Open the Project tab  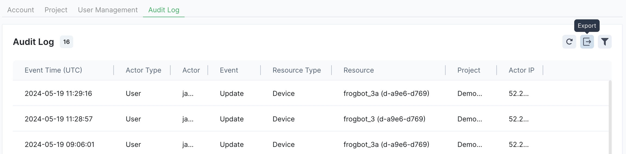[56, 10]
